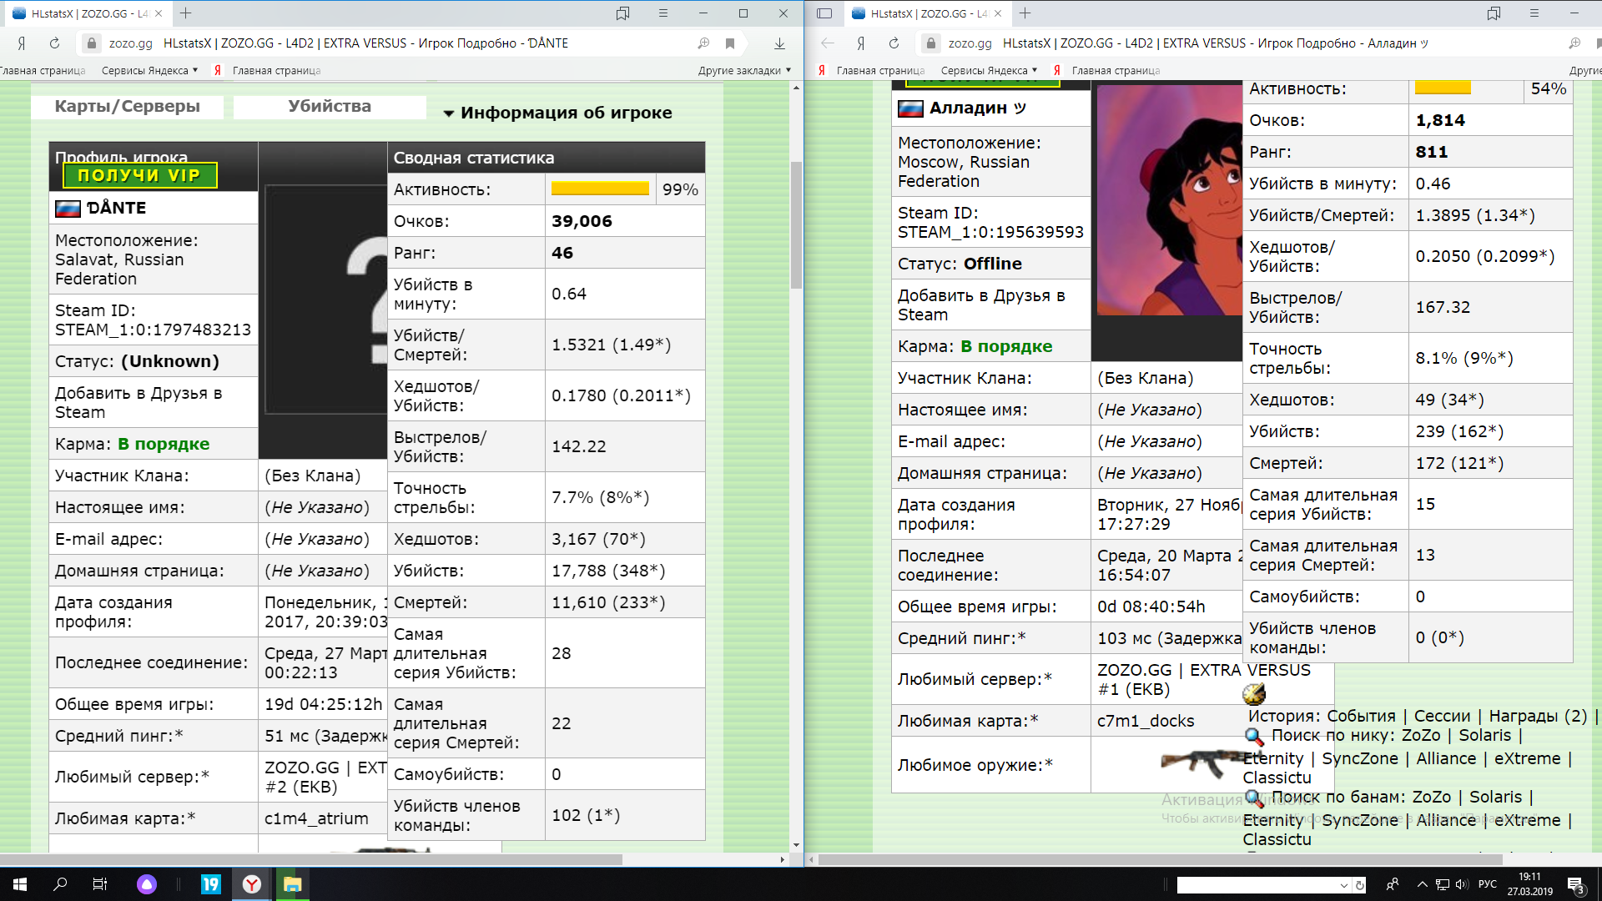This screenshot has width=1602, height=901.
Task: Click the back arrow in right browser
Action: pos(827,43)
